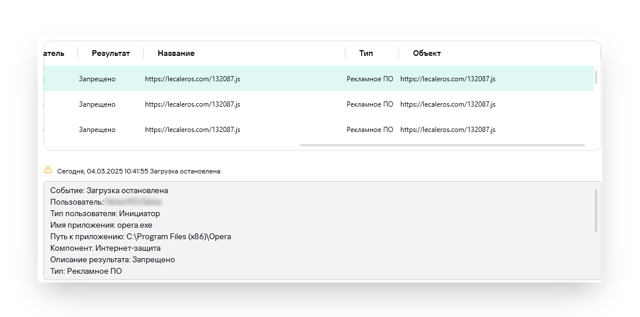
Task: Click the yellow warning triangle icon
Action: point(48,170)
